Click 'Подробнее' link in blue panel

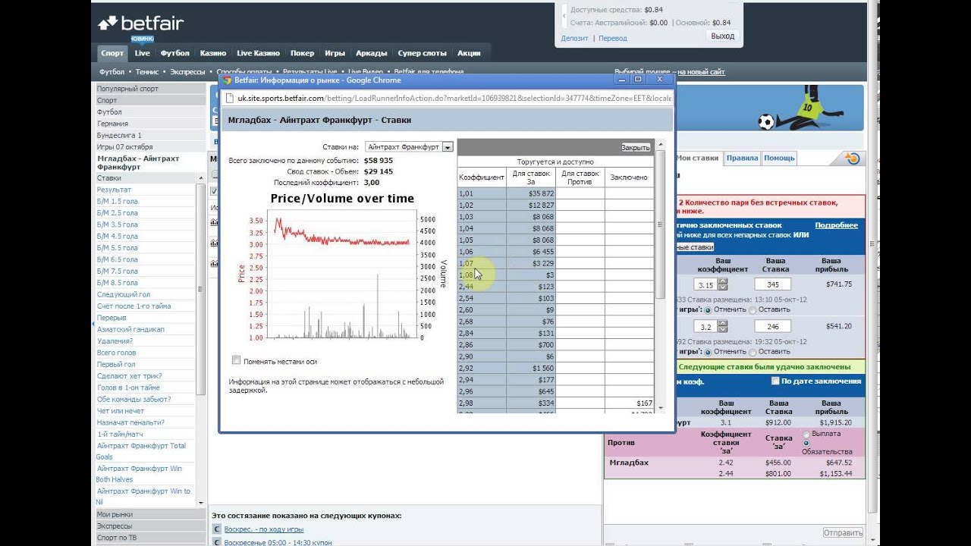point(837,225)
